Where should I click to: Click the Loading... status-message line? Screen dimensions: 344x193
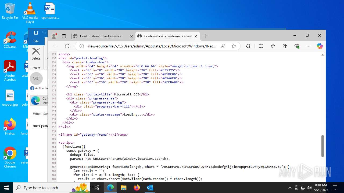click(x=112, y=114)
